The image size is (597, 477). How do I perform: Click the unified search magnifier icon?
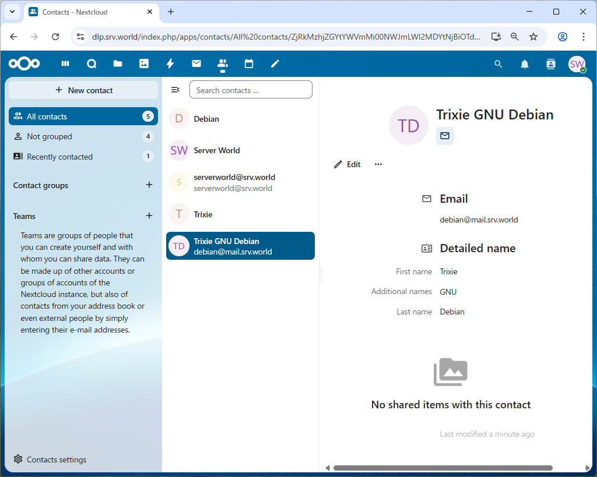click(498, 64)
